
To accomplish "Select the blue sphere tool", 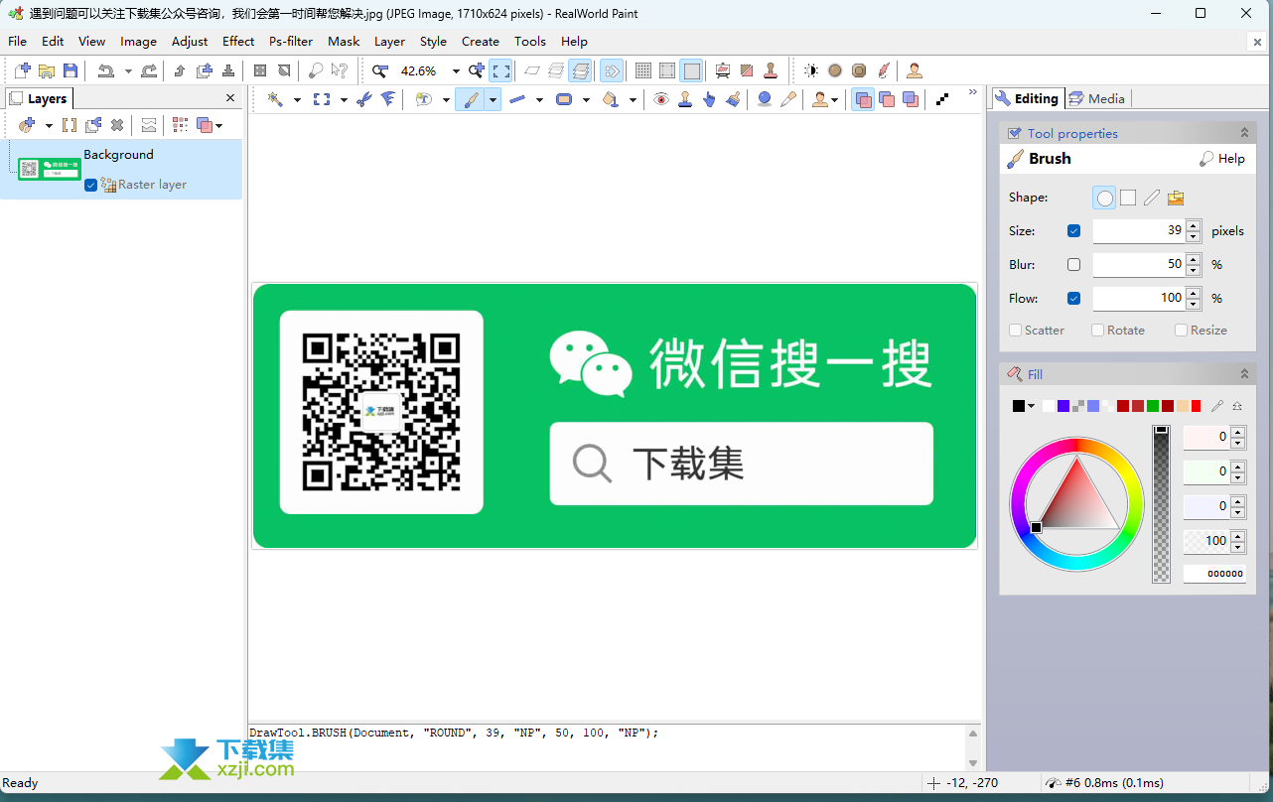I will (765, 99).
